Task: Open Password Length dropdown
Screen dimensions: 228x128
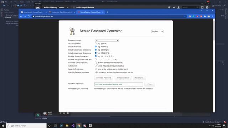Action: 107,40
